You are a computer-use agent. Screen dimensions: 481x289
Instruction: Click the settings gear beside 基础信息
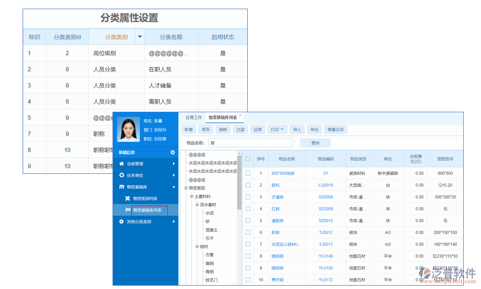point(173,153)
